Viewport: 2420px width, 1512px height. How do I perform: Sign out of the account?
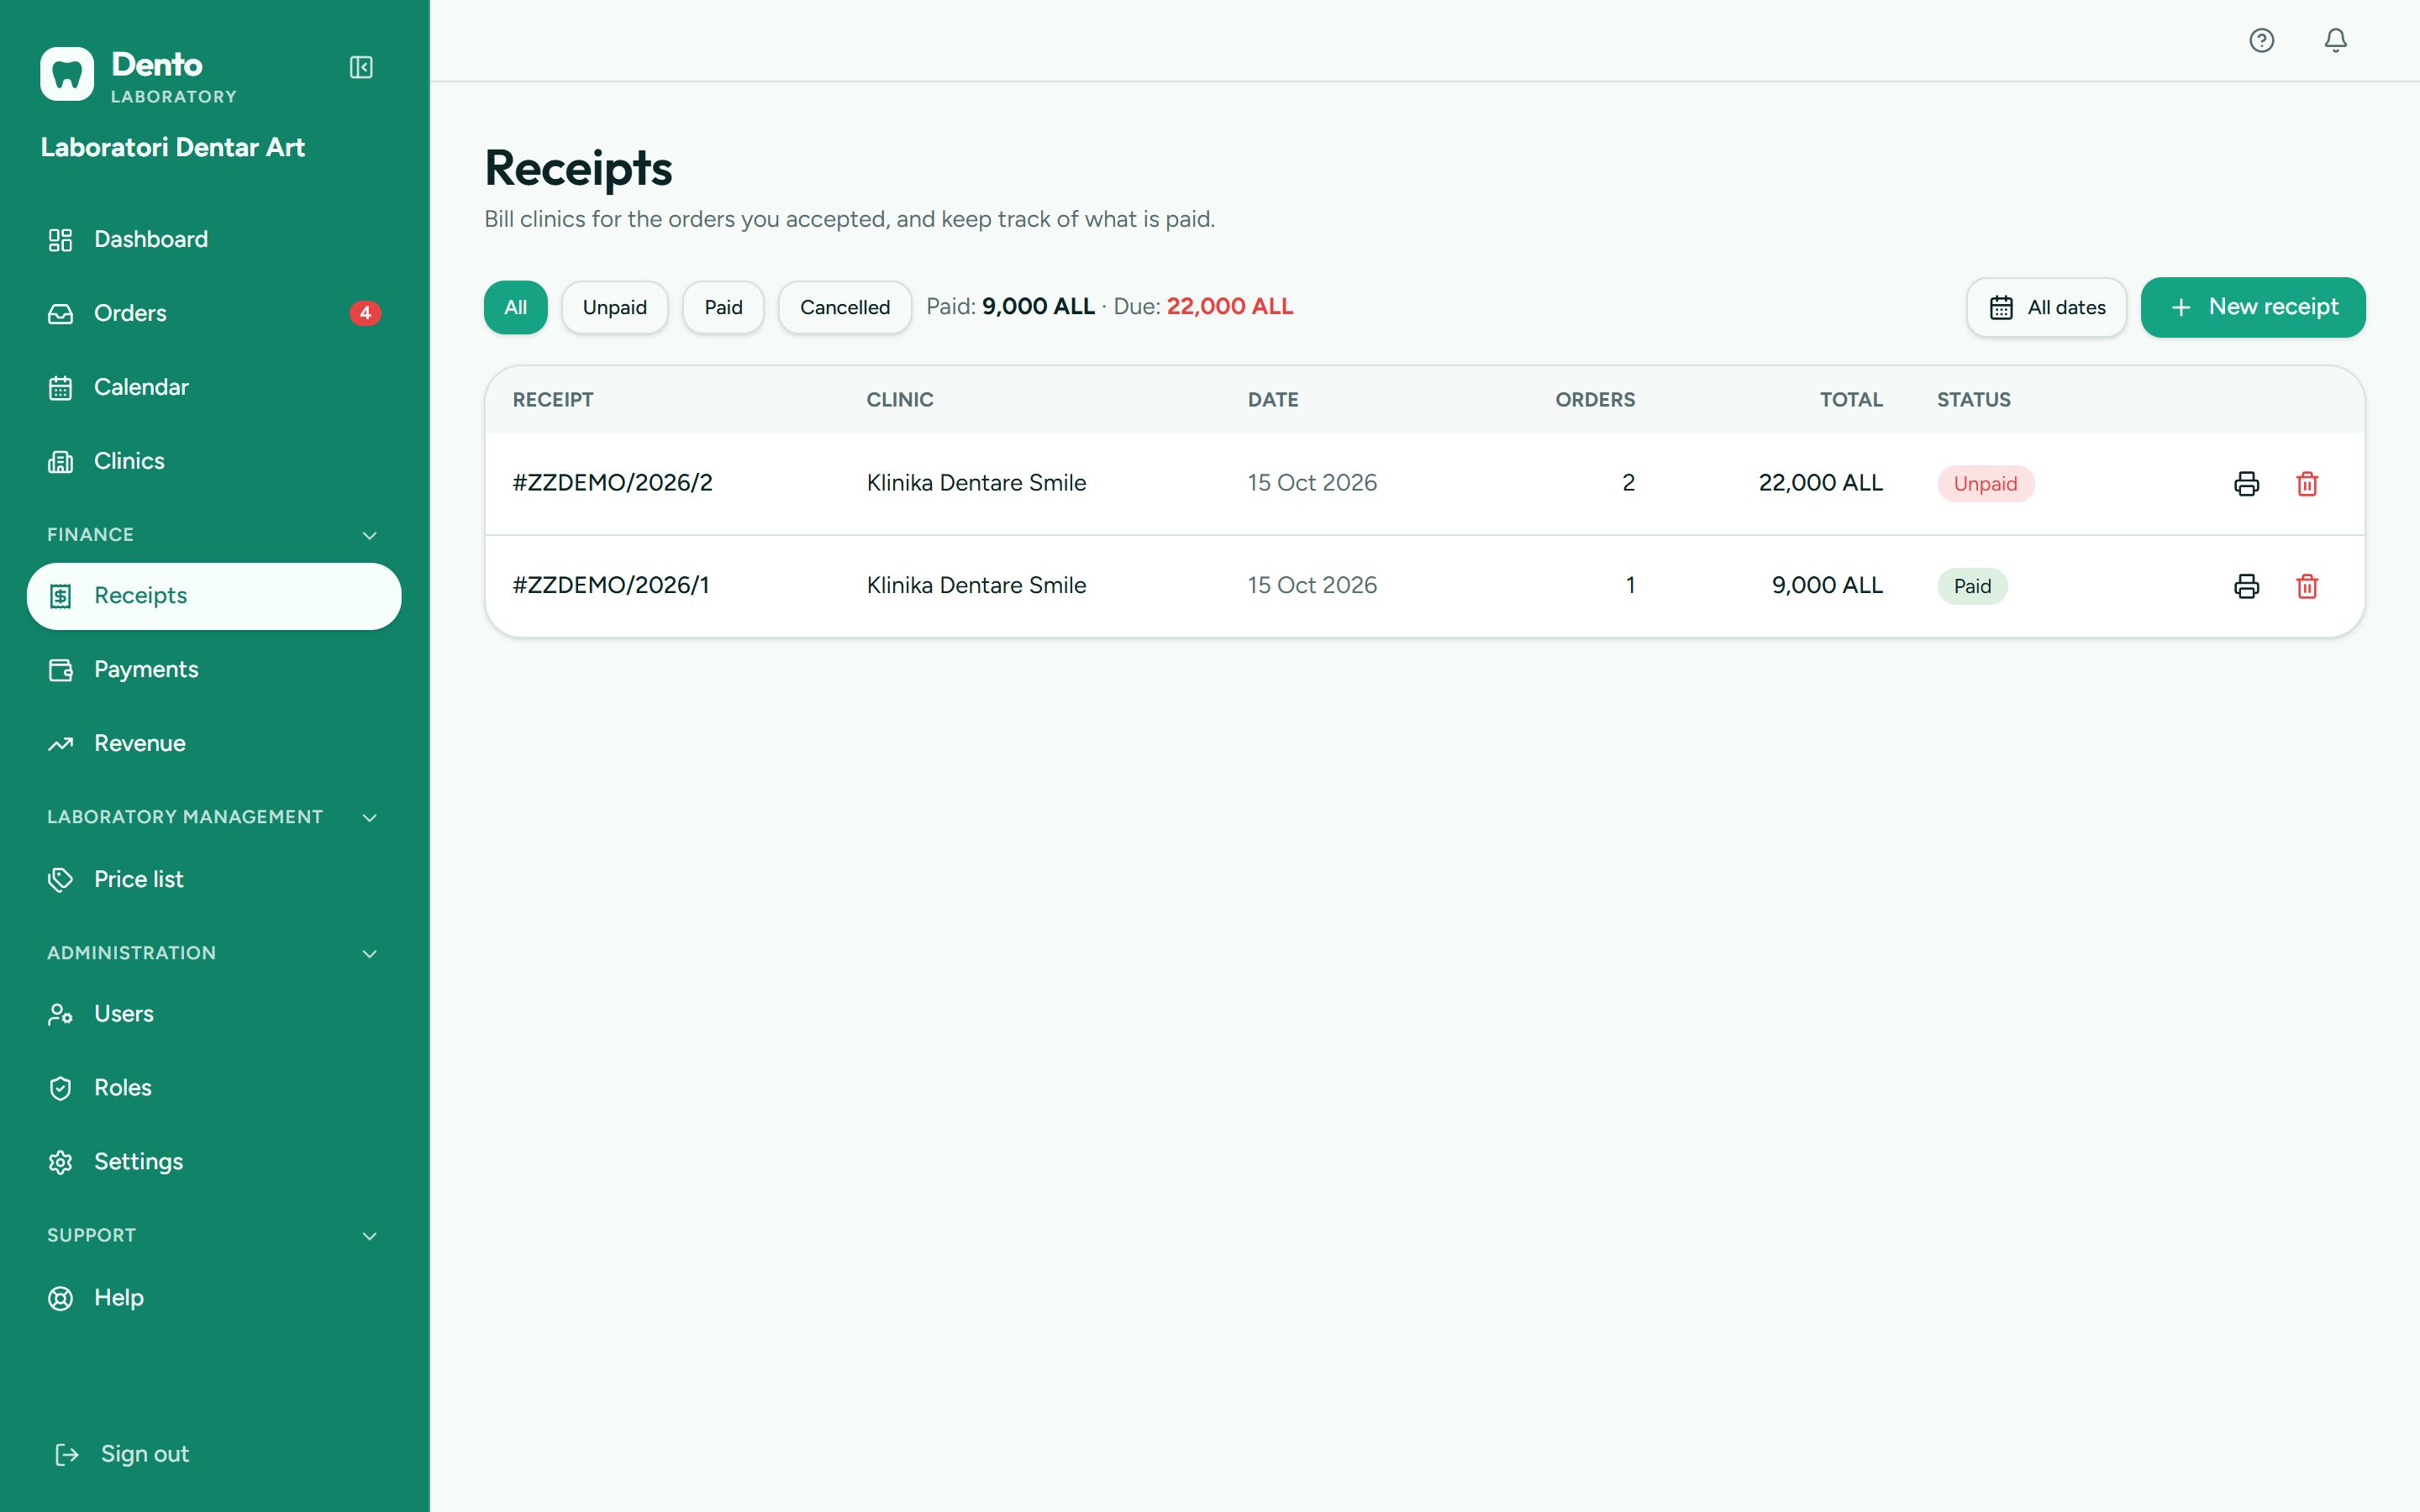122,1454
